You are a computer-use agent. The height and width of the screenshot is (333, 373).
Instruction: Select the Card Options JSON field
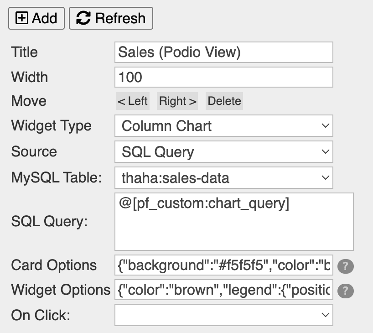(223, 265)
